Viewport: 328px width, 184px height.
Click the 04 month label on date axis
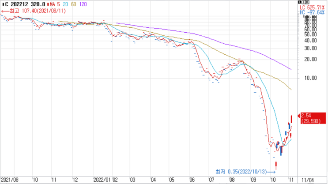point(153,180)
